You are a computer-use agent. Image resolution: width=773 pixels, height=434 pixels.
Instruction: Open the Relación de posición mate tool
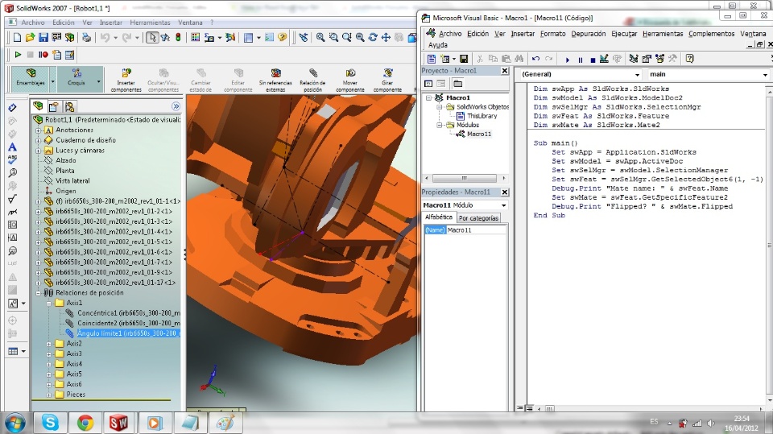coord(312,80)
